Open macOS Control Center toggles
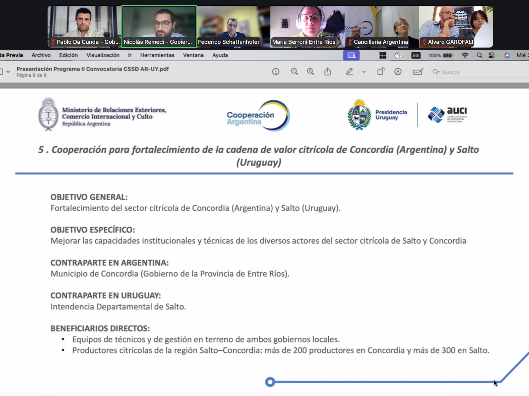 click(492, 55)
